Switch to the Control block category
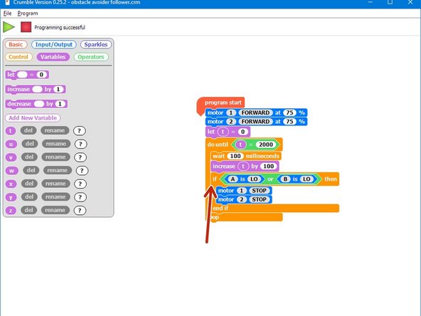This screenshot has height=316, width=421. [x=18, y=57]
